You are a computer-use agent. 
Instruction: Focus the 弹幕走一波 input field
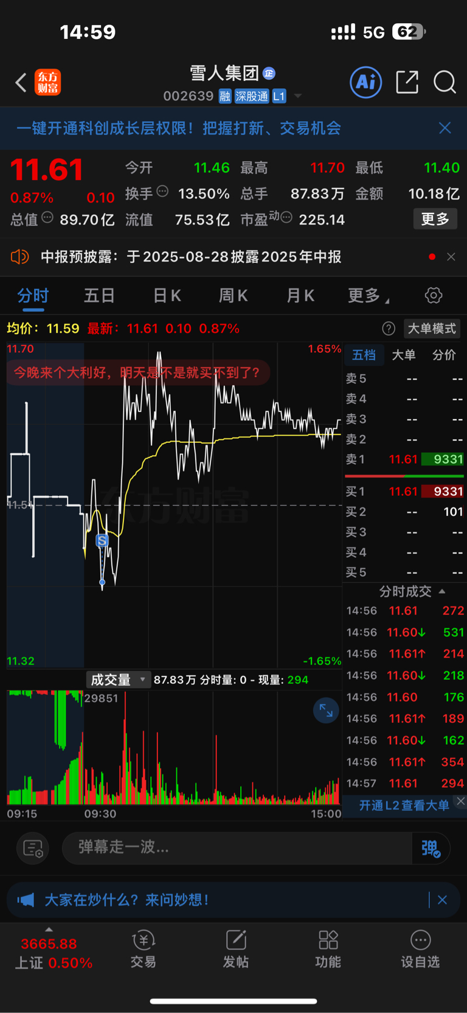click(237, 848)
